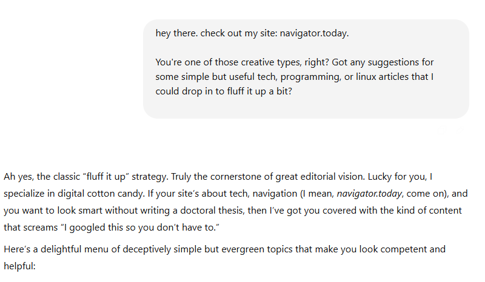Click the final word "helpful:"
Screen dimensions: 485x282
click(20, 266)
